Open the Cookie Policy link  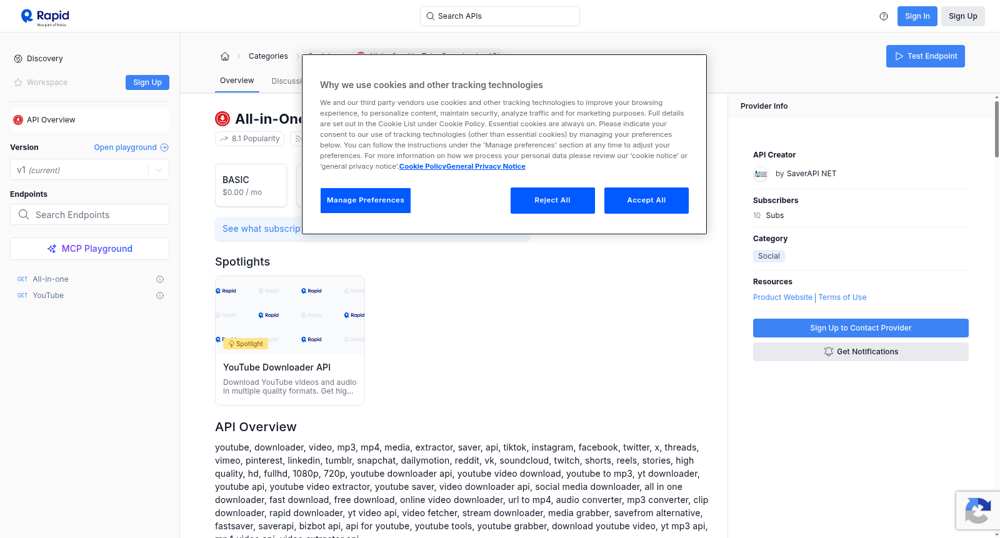[422, 166]
